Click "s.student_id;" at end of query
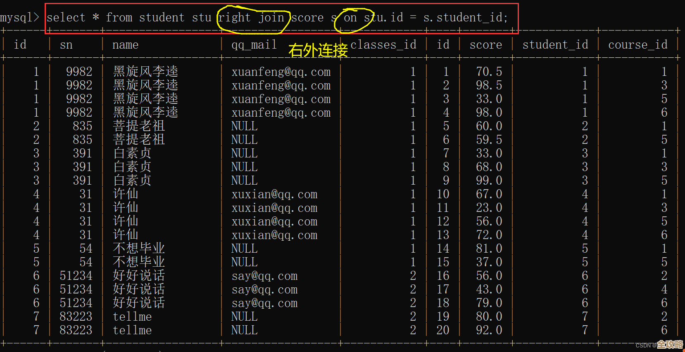685x352 pixels. [x=465, y=18]
